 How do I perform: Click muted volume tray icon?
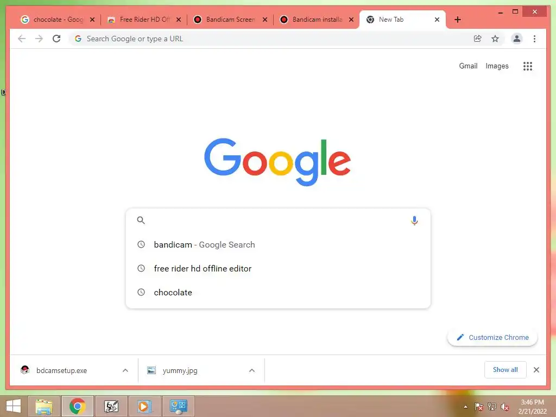tap(504, 407)
